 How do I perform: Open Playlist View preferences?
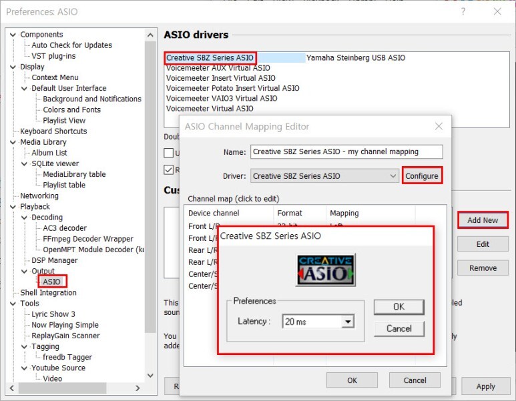64,120
